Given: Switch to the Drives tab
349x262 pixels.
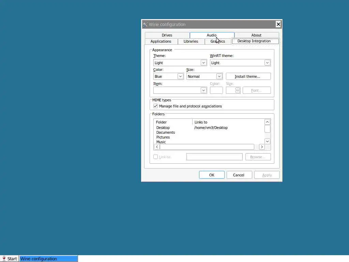Looking at the screenshot, I should tap(167, 35).
